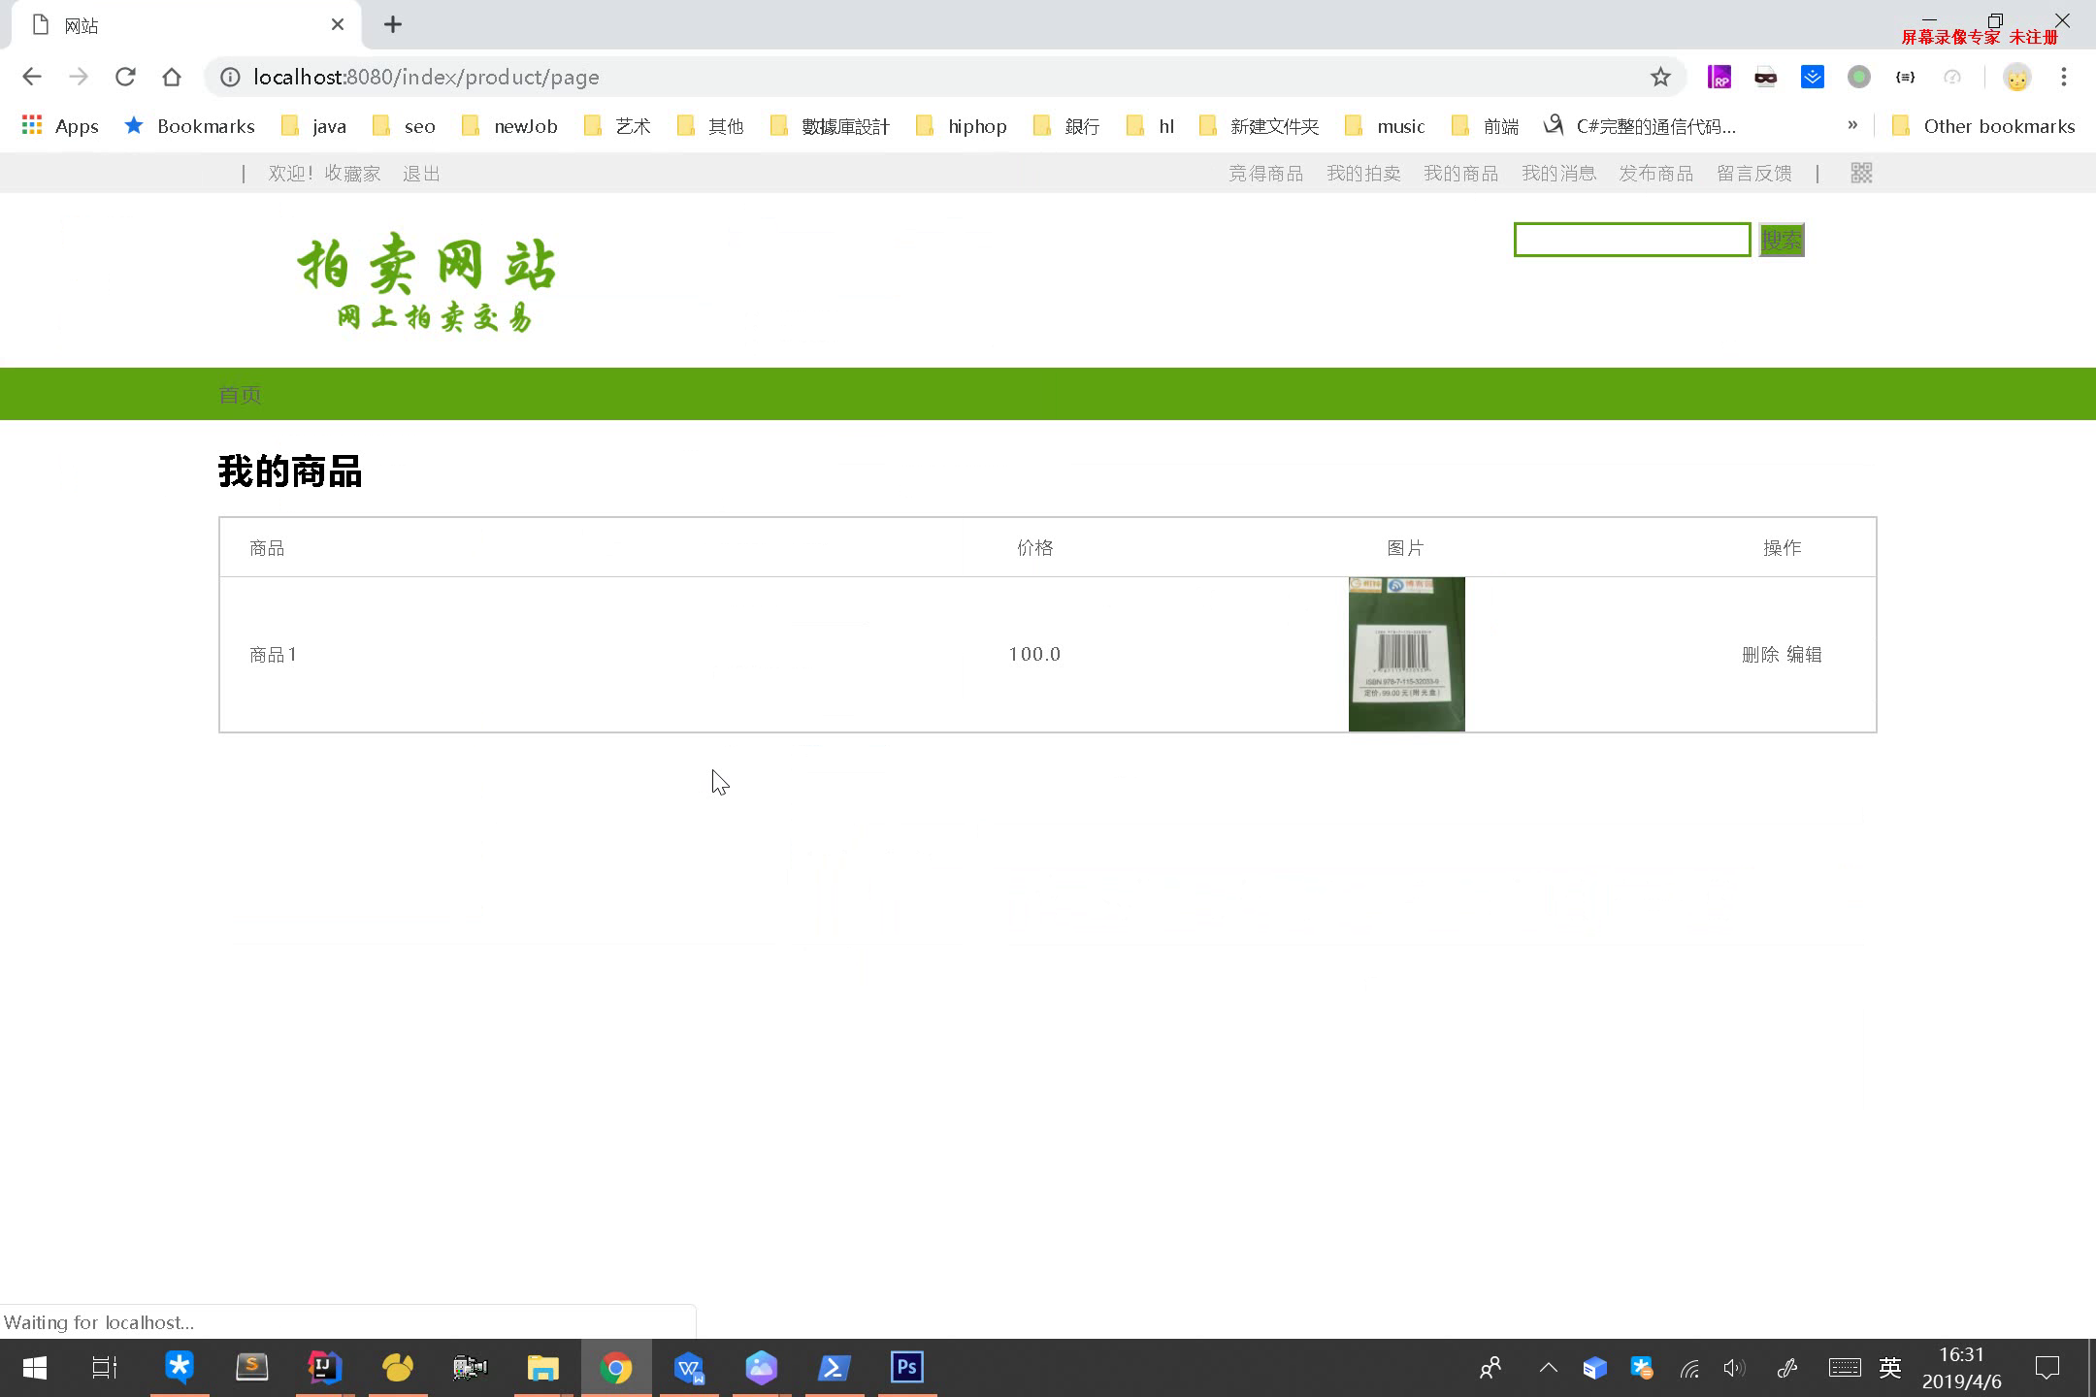Log out via the 退出 link
The height and width of the screenshot is (1397, 2096).
[421, 174]
